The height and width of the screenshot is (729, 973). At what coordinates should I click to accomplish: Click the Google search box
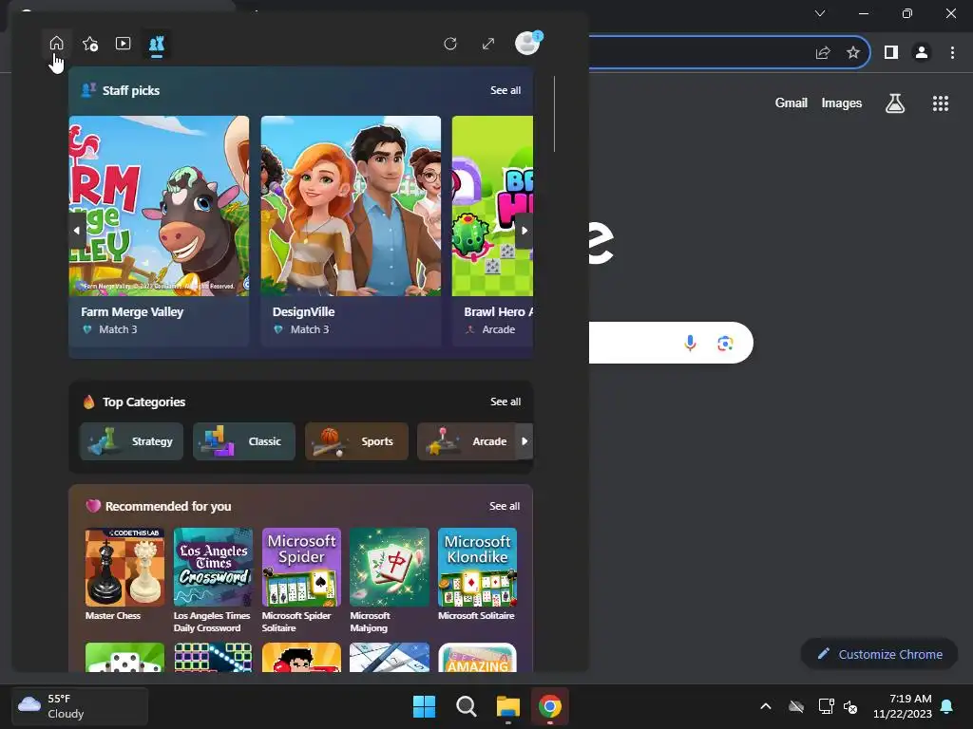coord(672,343)
